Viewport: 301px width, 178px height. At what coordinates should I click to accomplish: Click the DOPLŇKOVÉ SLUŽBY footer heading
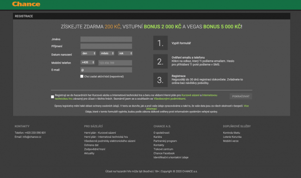click(237, 126)
